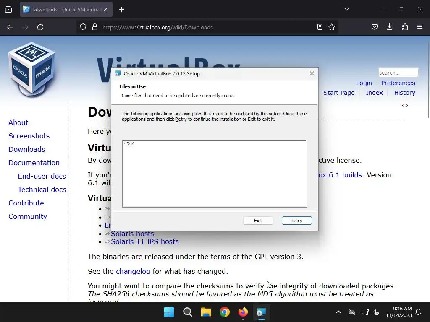Click the OneDrive cloud tray icon
Screen dimensions: 430x322
[352, 312]
